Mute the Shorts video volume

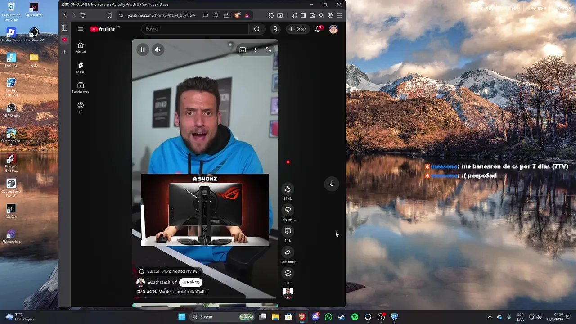[x=157, y=50]
